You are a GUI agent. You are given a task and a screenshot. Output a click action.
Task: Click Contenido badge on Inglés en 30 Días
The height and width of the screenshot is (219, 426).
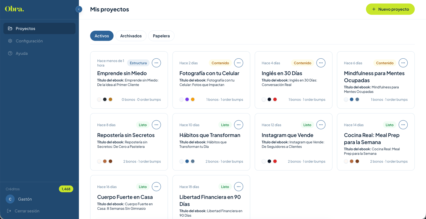click(x=302, y=63)
